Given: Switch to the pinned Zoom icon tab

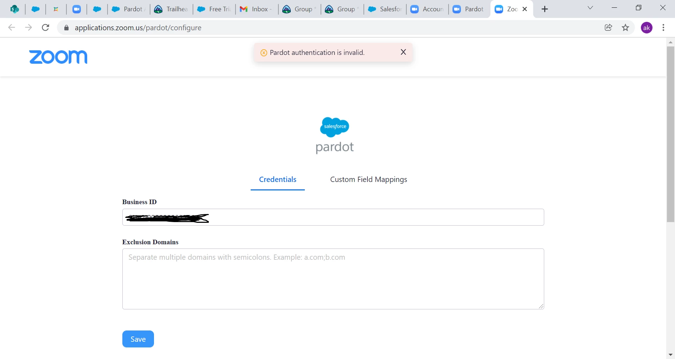Looking at the screenshot, I should tap(77, 9).
